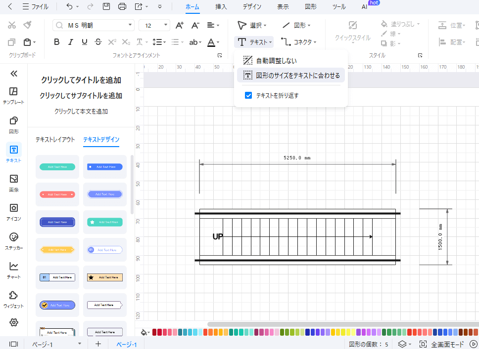Viewport: 479px width, 349px height.
Task: Click the export icon
Action: click(139, 6)
